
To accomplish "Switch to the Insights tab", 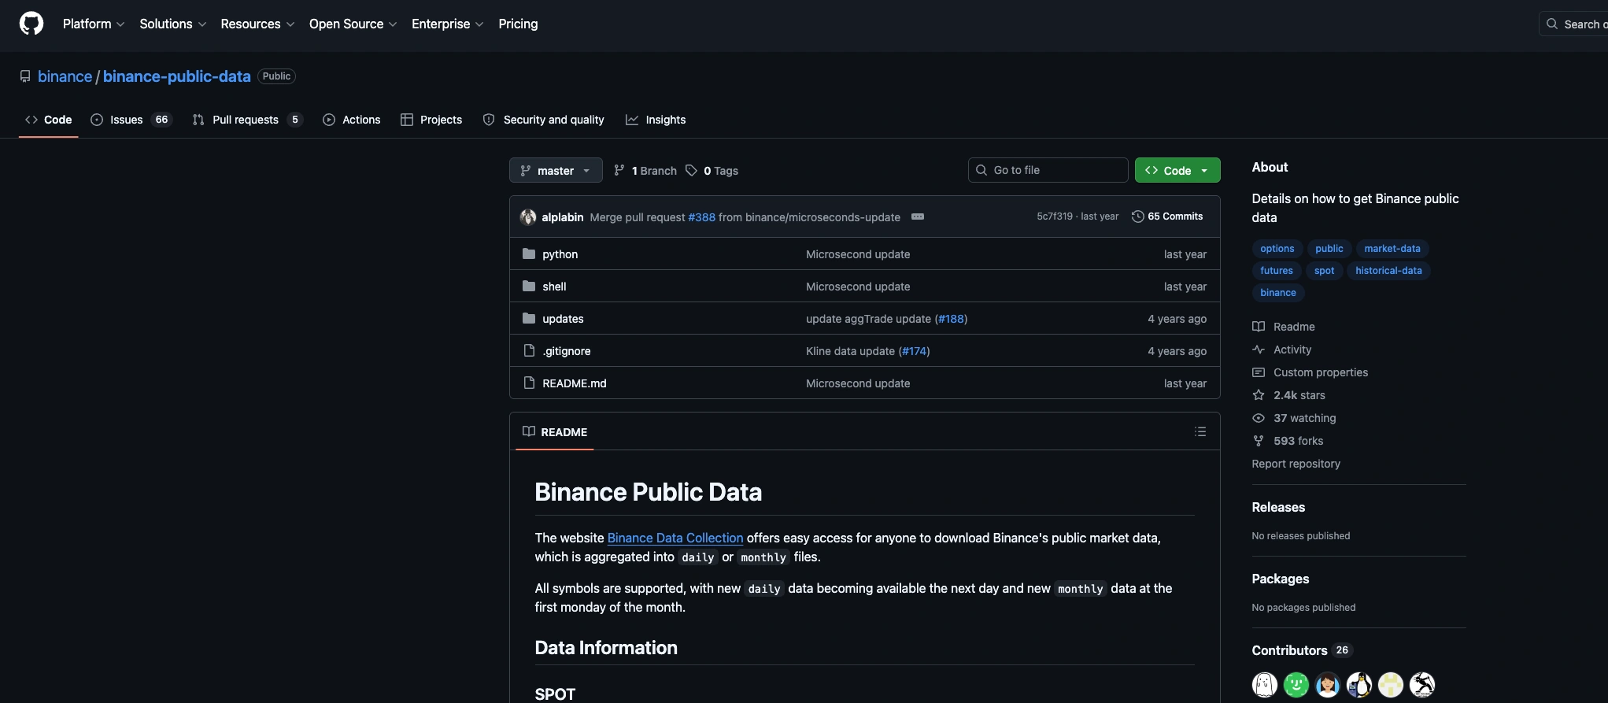I will 656,120.
